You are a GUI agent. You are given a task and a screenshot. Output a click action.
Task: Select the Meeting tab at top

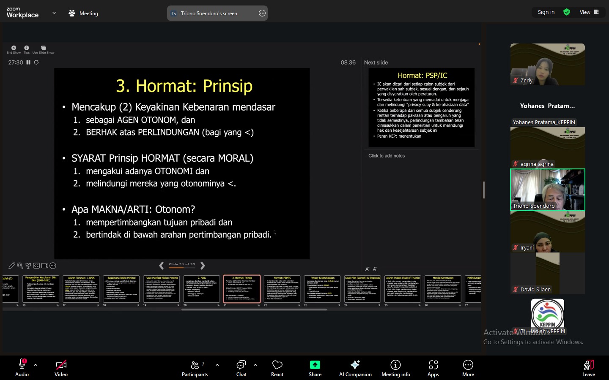[x=83, y=14]
